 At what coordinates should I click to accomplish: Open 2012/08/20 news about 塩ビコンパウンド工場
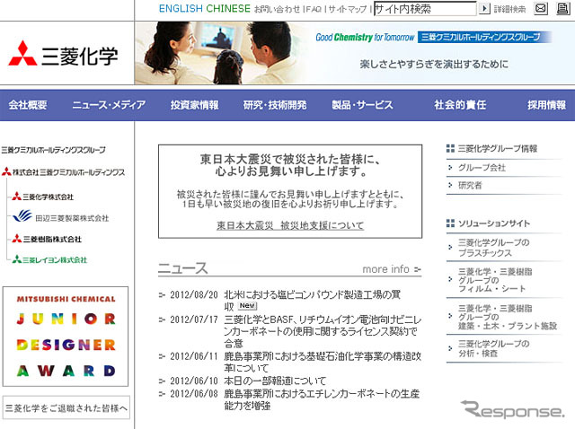click(x=312, y=300)
